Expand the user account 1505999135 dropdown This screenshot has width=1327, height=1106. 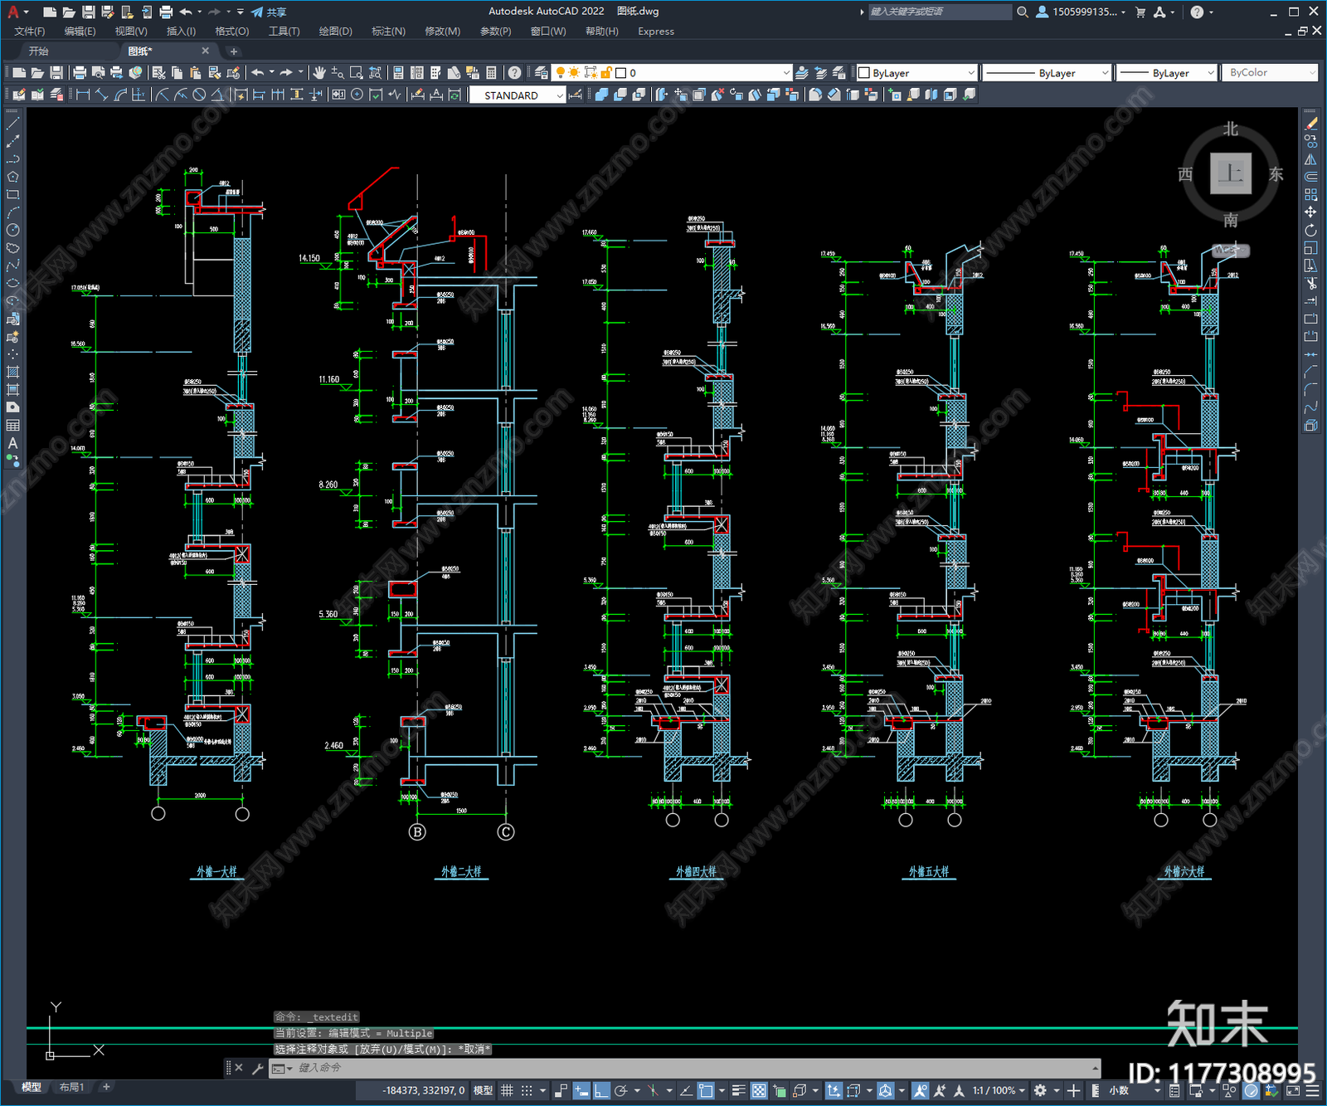pyautogui.click(x=1082, y=12)
